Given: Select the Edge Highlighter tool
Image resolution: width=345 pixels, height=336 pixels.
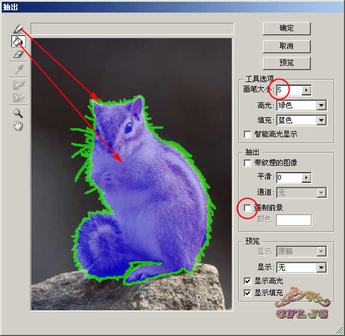Looking at the screenshot, I should pyautogui.click(x=18, y=29).
